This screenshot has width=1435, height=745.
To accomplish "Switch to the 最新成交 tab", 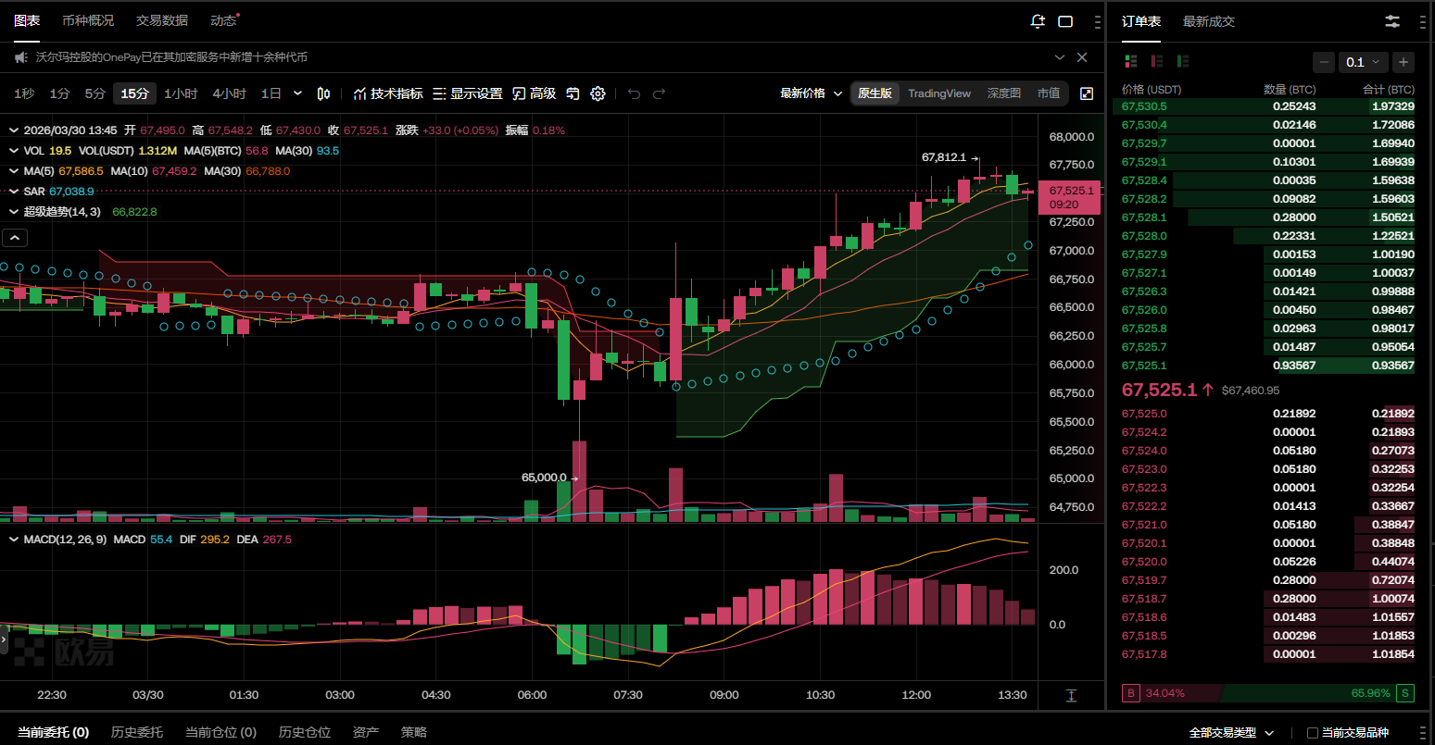I will [1208, 21].
